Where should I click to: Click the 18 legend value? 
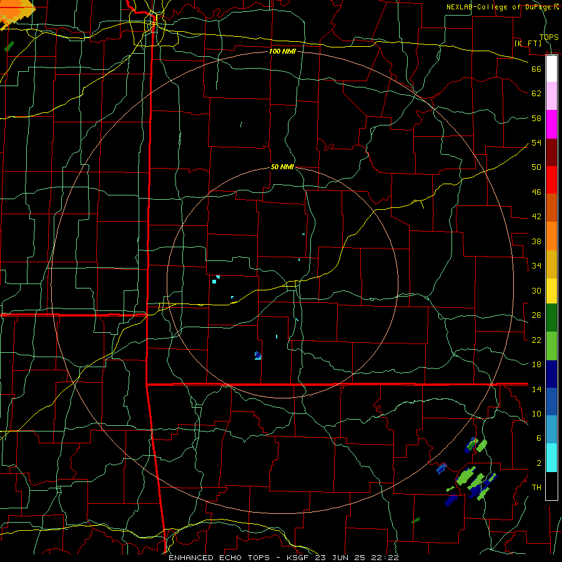point(536,365)
